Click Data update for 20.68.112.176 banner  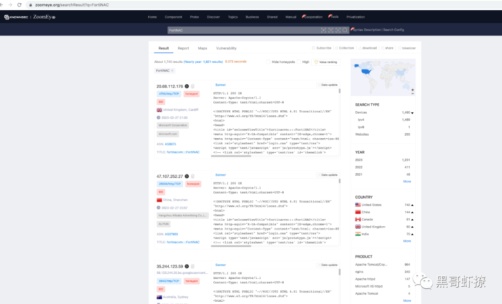(x=328, y=85)
